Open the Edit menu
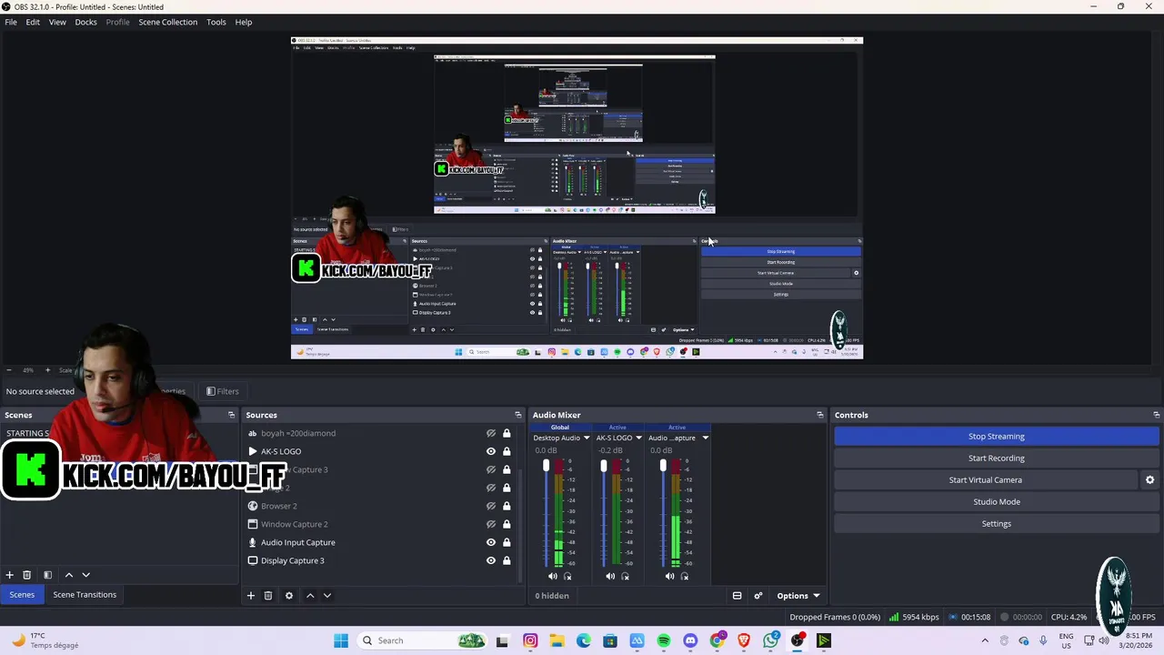This screenshot has height=655, width=1164. [x=33, y=22]
